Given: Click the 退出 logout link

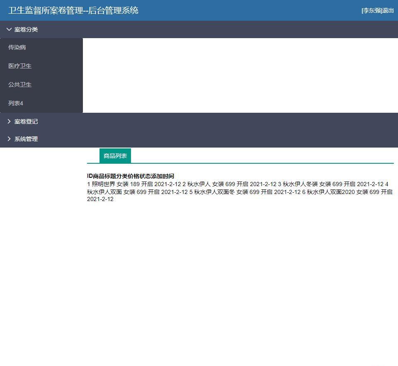Looking at the screenshot, I should 388,11.
